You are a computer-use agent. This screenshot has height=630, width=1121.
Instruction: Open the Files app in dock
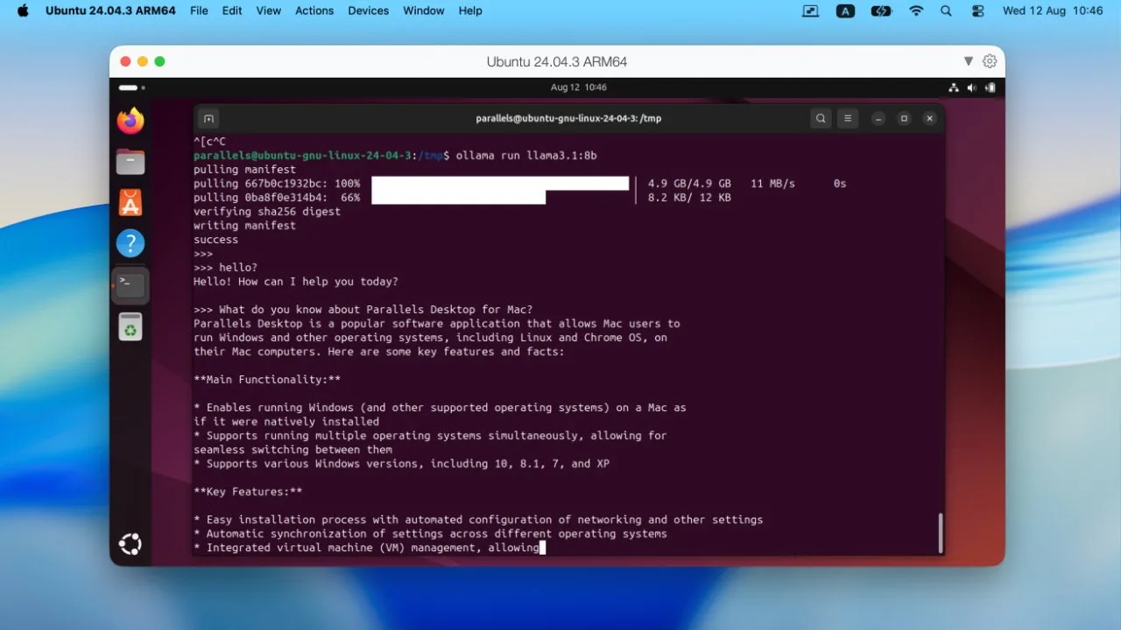pos(130,162)
